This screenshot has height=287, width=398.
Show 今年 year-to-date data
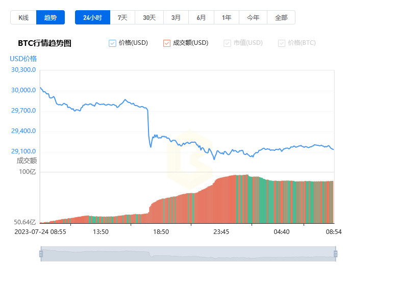tap(253, 17)
